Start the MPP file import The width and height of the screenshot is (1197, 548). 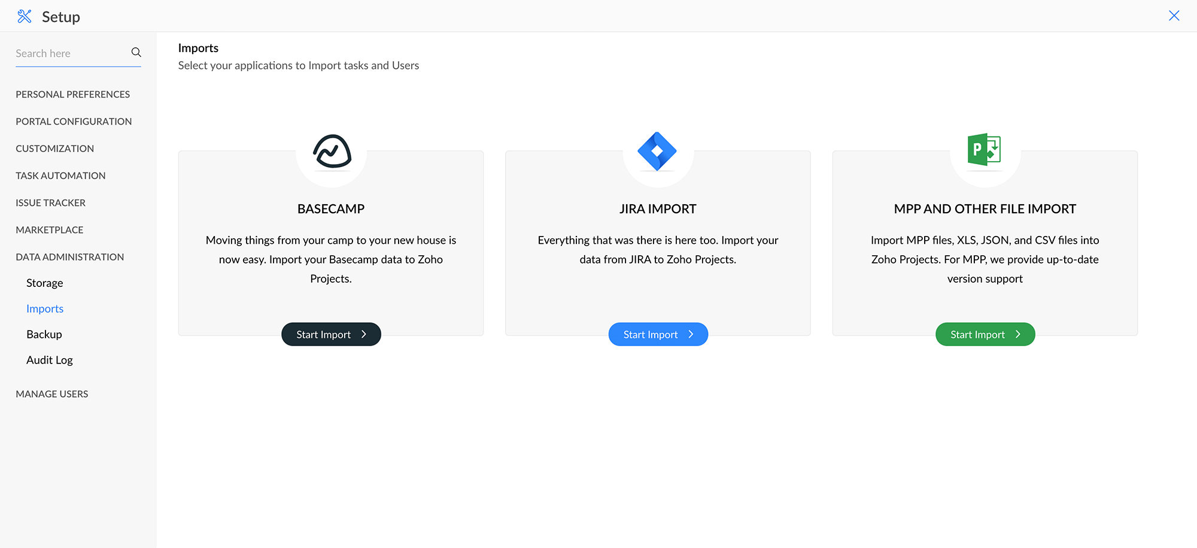point(985,334)
